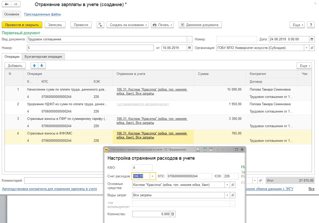
Task: Open the Дт/Кт postings icon
Action: tap(101, 25)
